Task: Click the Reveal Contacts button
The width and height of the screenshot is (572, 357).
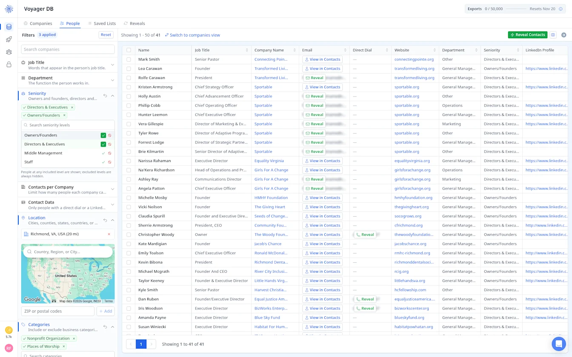Action: click(x=527, y=35)
